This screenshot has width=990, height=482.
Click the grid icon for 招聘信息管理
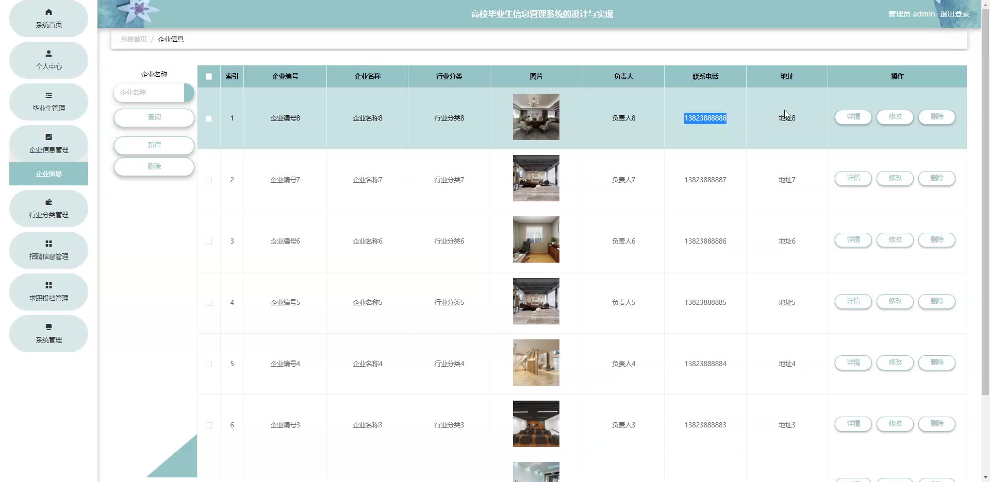click(48, 244)
